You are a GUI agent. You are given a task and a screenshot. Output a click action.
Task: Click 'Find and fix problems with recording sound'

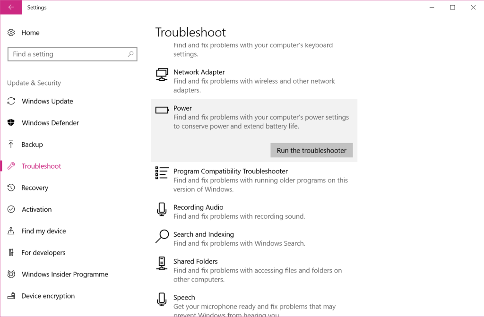[x=239, y=216]
